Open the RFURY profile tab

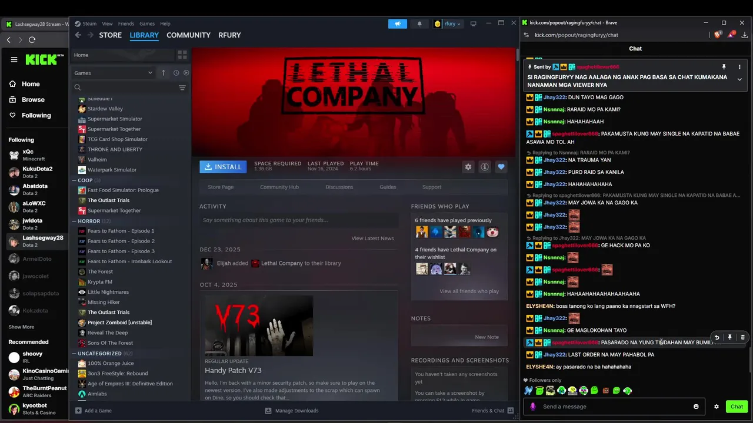229,35
